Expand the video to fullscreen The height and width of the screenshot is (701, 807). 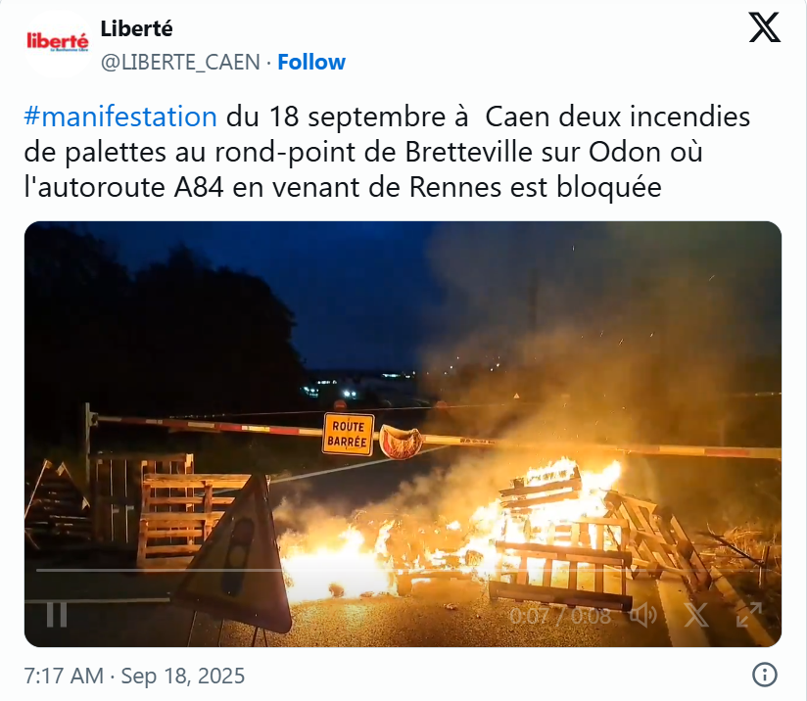(748, 615)
